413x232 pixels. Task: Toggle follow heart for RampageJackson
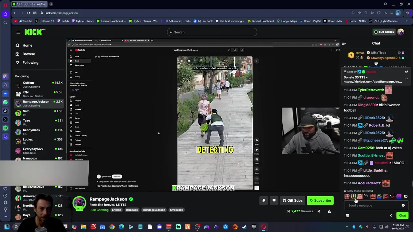(274, 200)
